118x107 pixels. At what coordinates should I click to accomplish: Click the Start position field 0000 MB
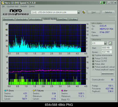[x=107, y=48]
